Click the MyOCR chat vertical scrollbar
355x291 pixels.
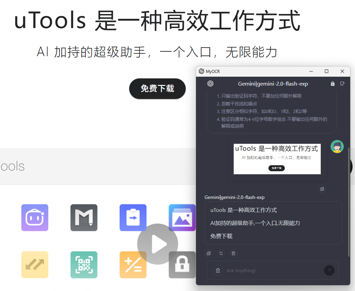click(349, 202)
